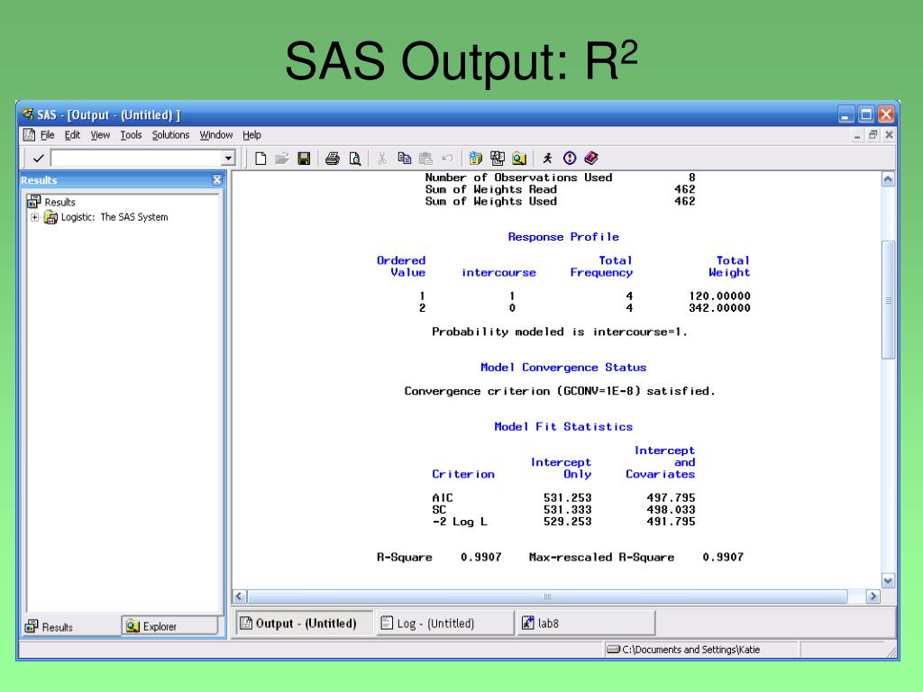
Task: Click the folder with magnifier toolbar icon
Action: (x=519, y=159)
